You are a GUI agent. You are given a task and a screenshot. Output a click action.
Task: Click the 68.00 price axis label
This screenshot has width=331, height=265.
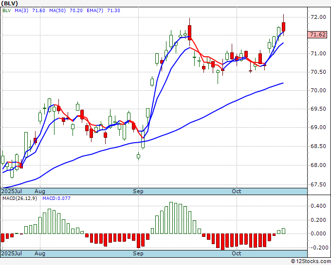tap(318, 165)
